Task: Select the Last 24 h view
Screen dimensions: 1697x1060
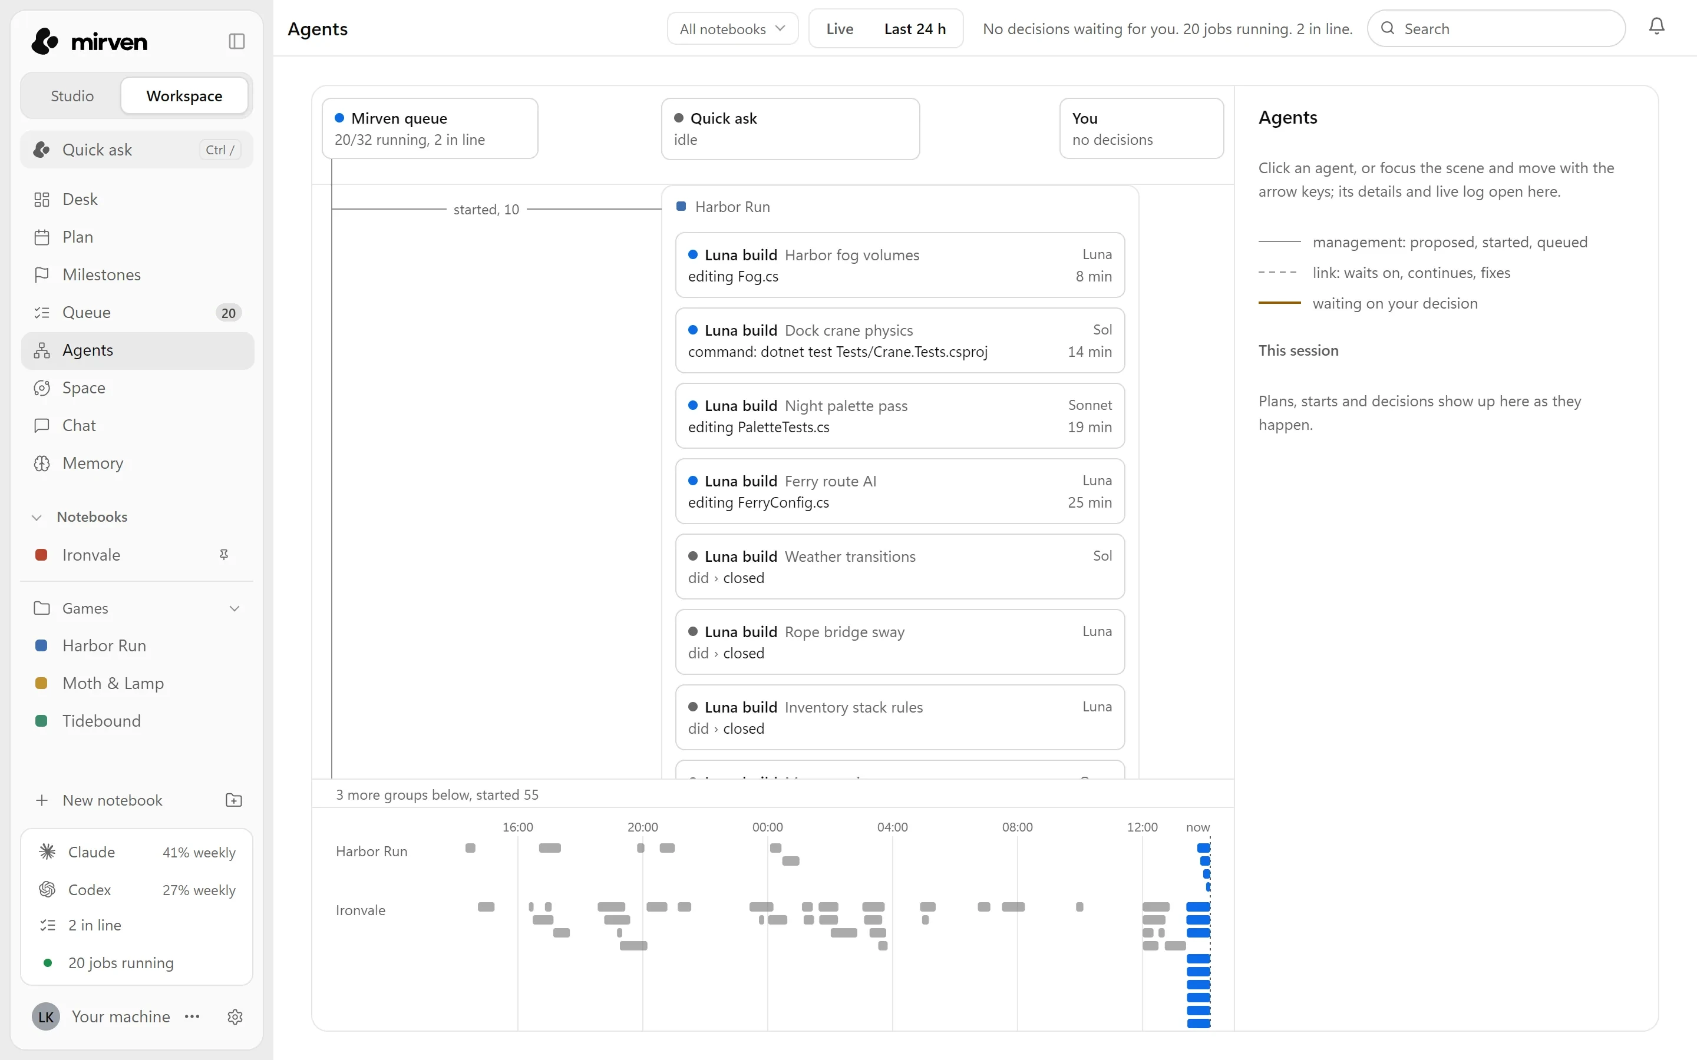Action: pos(914,29)
